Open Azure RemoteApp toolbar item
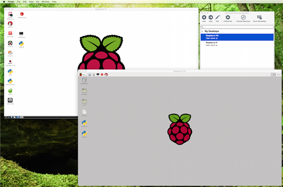 (x=259, y=17)
